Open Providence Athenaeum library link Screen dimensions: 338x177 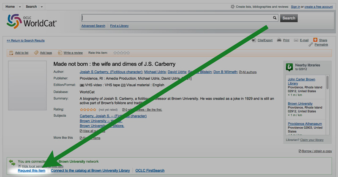coord(305,124)
